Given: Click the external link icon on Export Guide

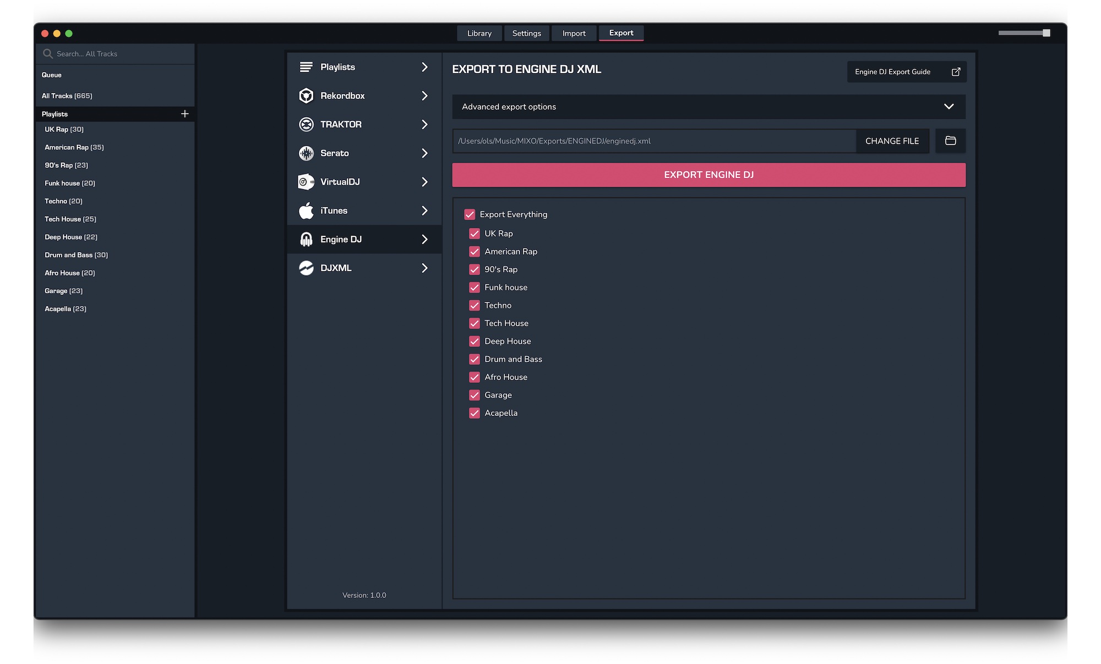Looking at the screenshot, I should pos(956,72).
